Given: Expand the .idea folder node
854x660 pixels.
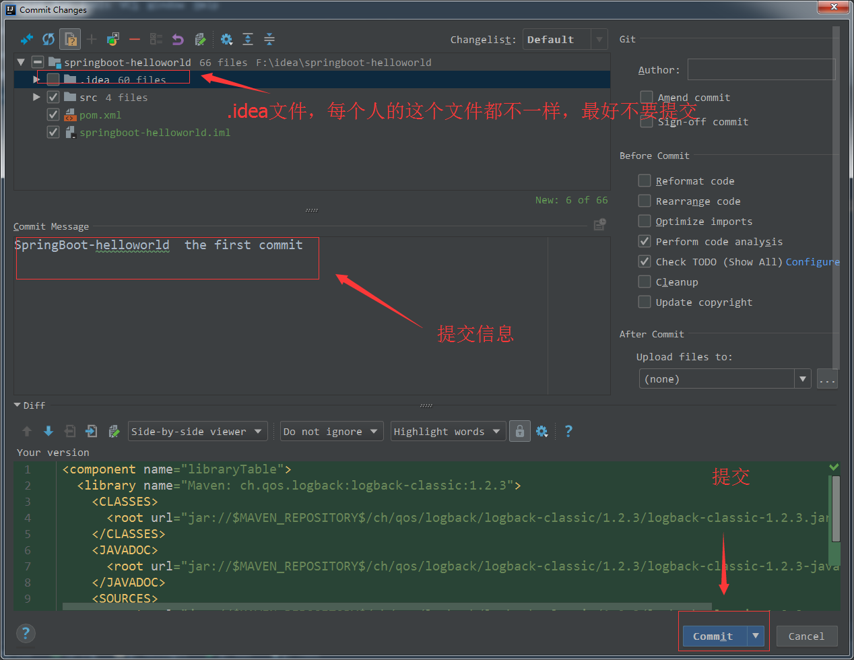Looking at the screenshot, I should click(x=36, y=79).
